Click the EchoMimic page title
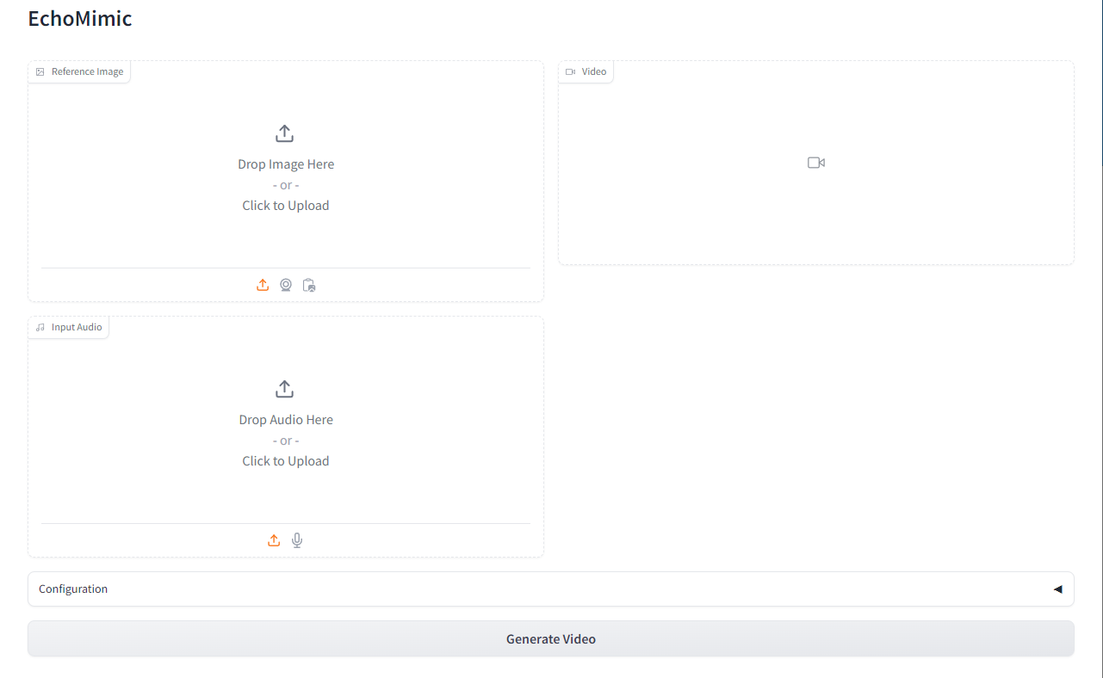 point(80,18)
